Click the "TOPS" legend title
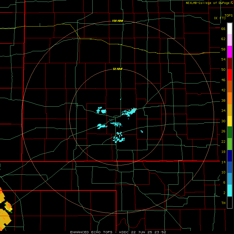This screenshot has width=234, height=234. coord(229,15)
